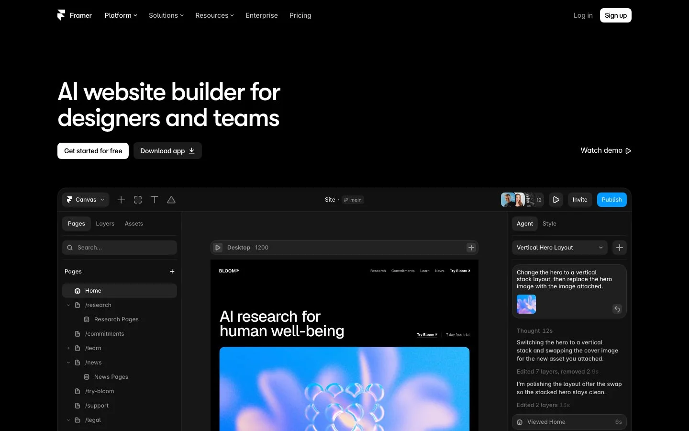Add breakpoint with plus on Desktop bar
This screenshot has height=431, width=689.
(x=471, y=248)
